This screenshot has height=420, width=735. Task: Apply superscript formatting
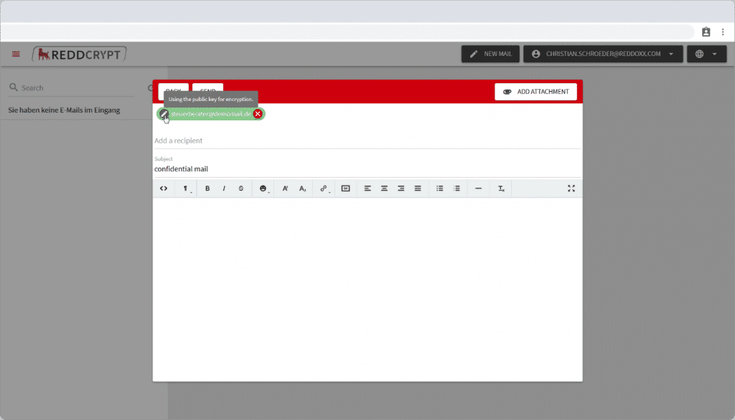pos(285,188)
